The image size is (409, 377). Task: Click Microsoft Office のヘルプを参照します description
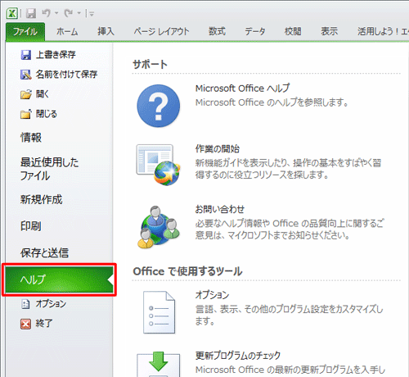click(x=272, y=102)
